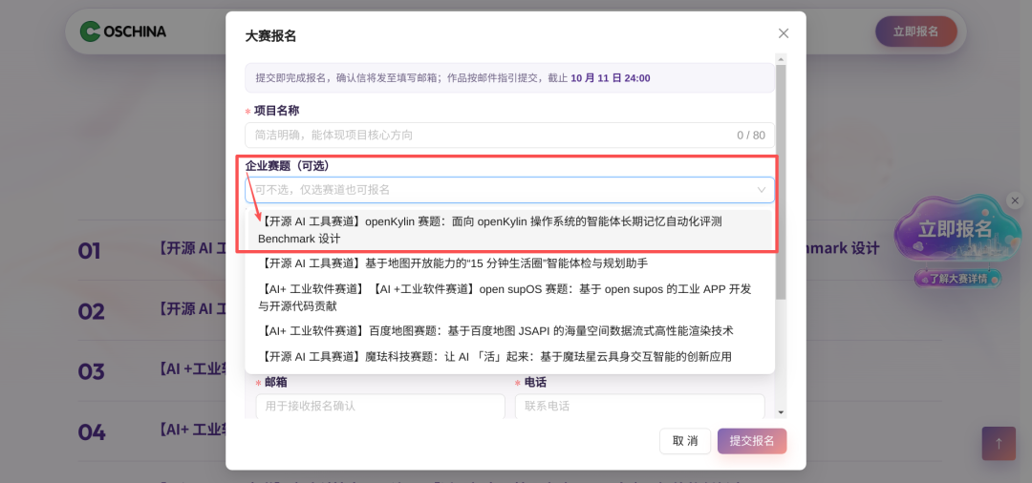Click the 04 number on background page
The image size is (1032, 483).
92,432
